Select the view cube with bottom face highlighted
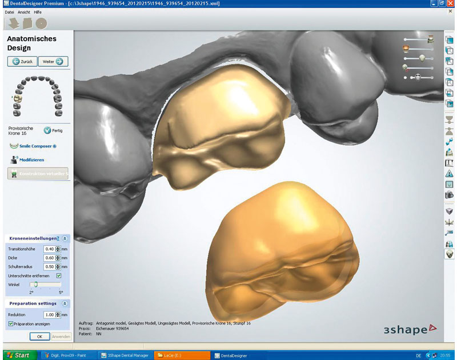 tap(450, 93)
